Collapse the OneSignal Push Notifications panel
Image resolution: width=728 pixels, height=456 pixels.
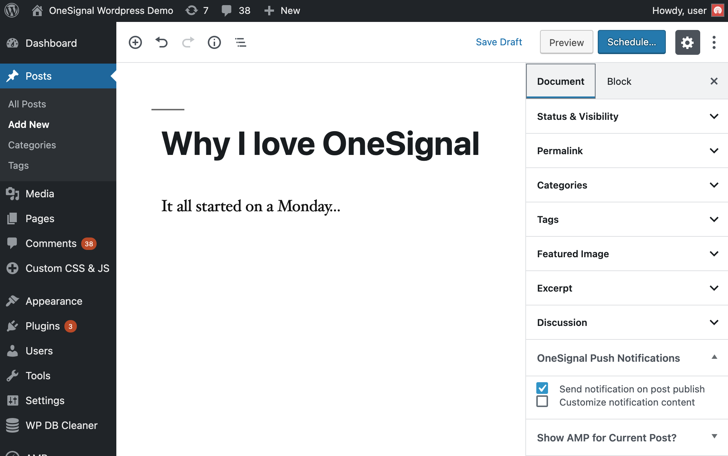click(627, 358)
